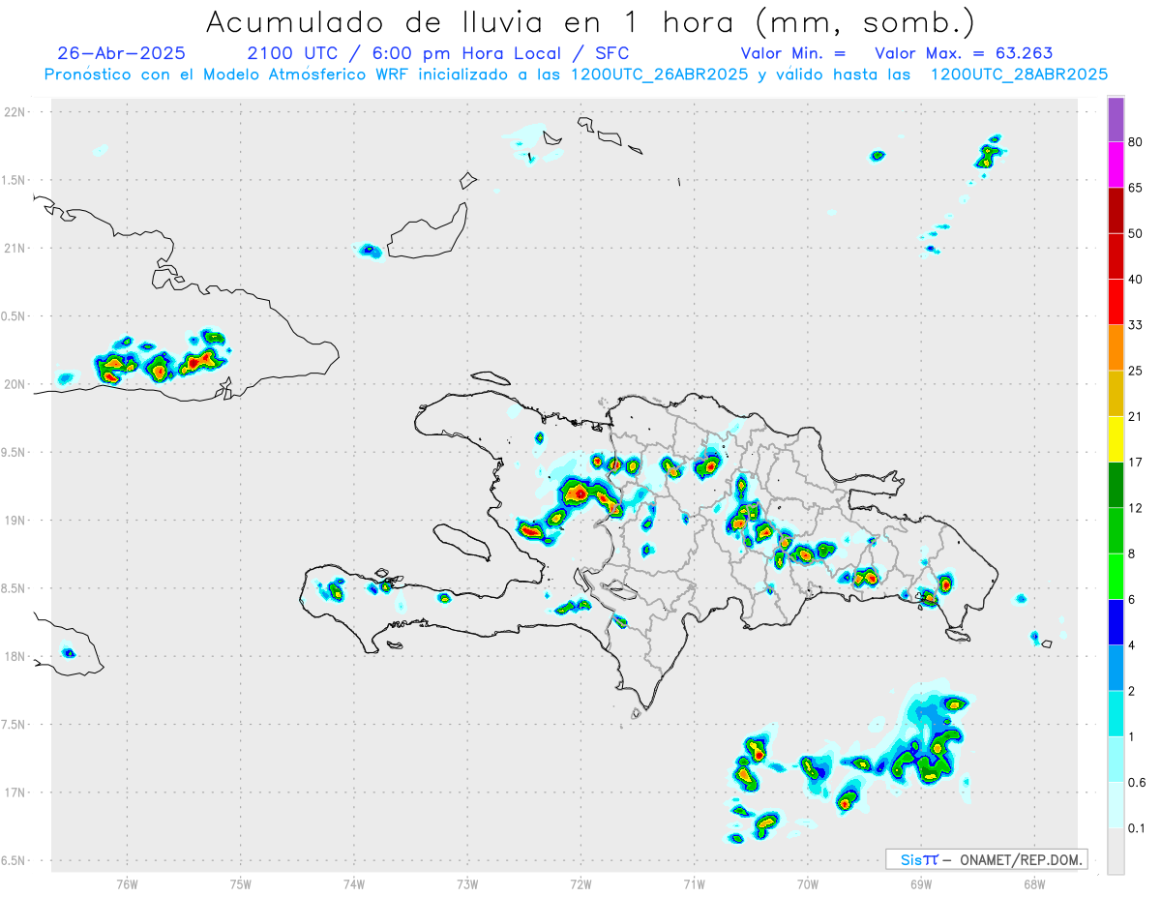Viewport: 1161px width, 897px height.
Task: Click the '68W' longitude label
Action: [x=1034, y=884]
